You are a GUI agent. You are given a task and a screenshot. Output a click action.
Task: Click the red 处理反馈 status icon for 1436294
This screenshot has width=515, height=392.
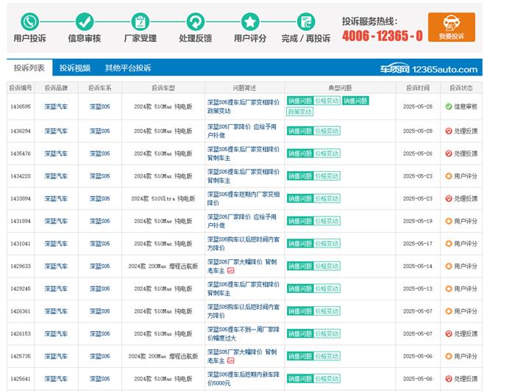coord(448,131)
